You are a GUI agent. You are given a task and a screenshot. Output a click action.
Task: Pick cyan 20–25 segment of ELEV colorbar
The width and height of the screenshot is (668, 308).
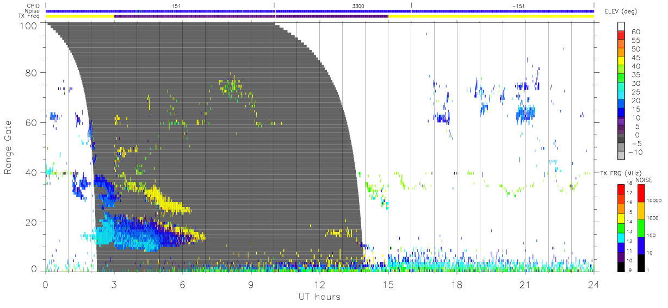622,96
